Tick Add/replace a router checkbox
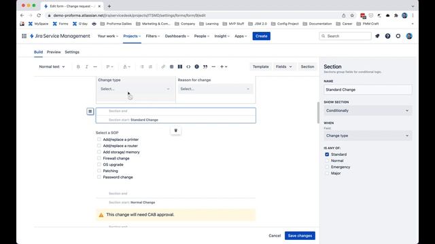This screenshot has width=435, height=244. coord(99,146)
